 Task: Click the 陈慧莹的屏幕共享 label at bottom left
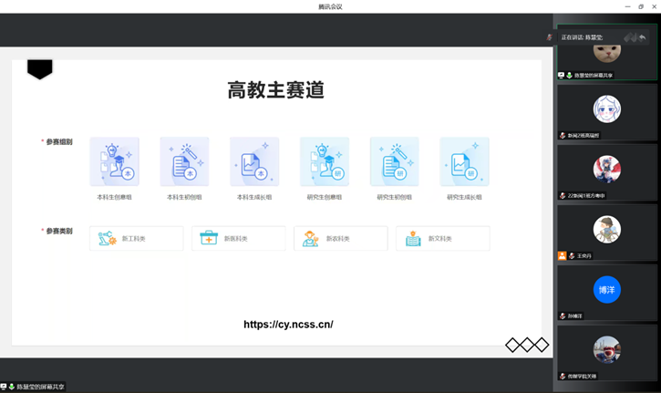coord(35,387)
